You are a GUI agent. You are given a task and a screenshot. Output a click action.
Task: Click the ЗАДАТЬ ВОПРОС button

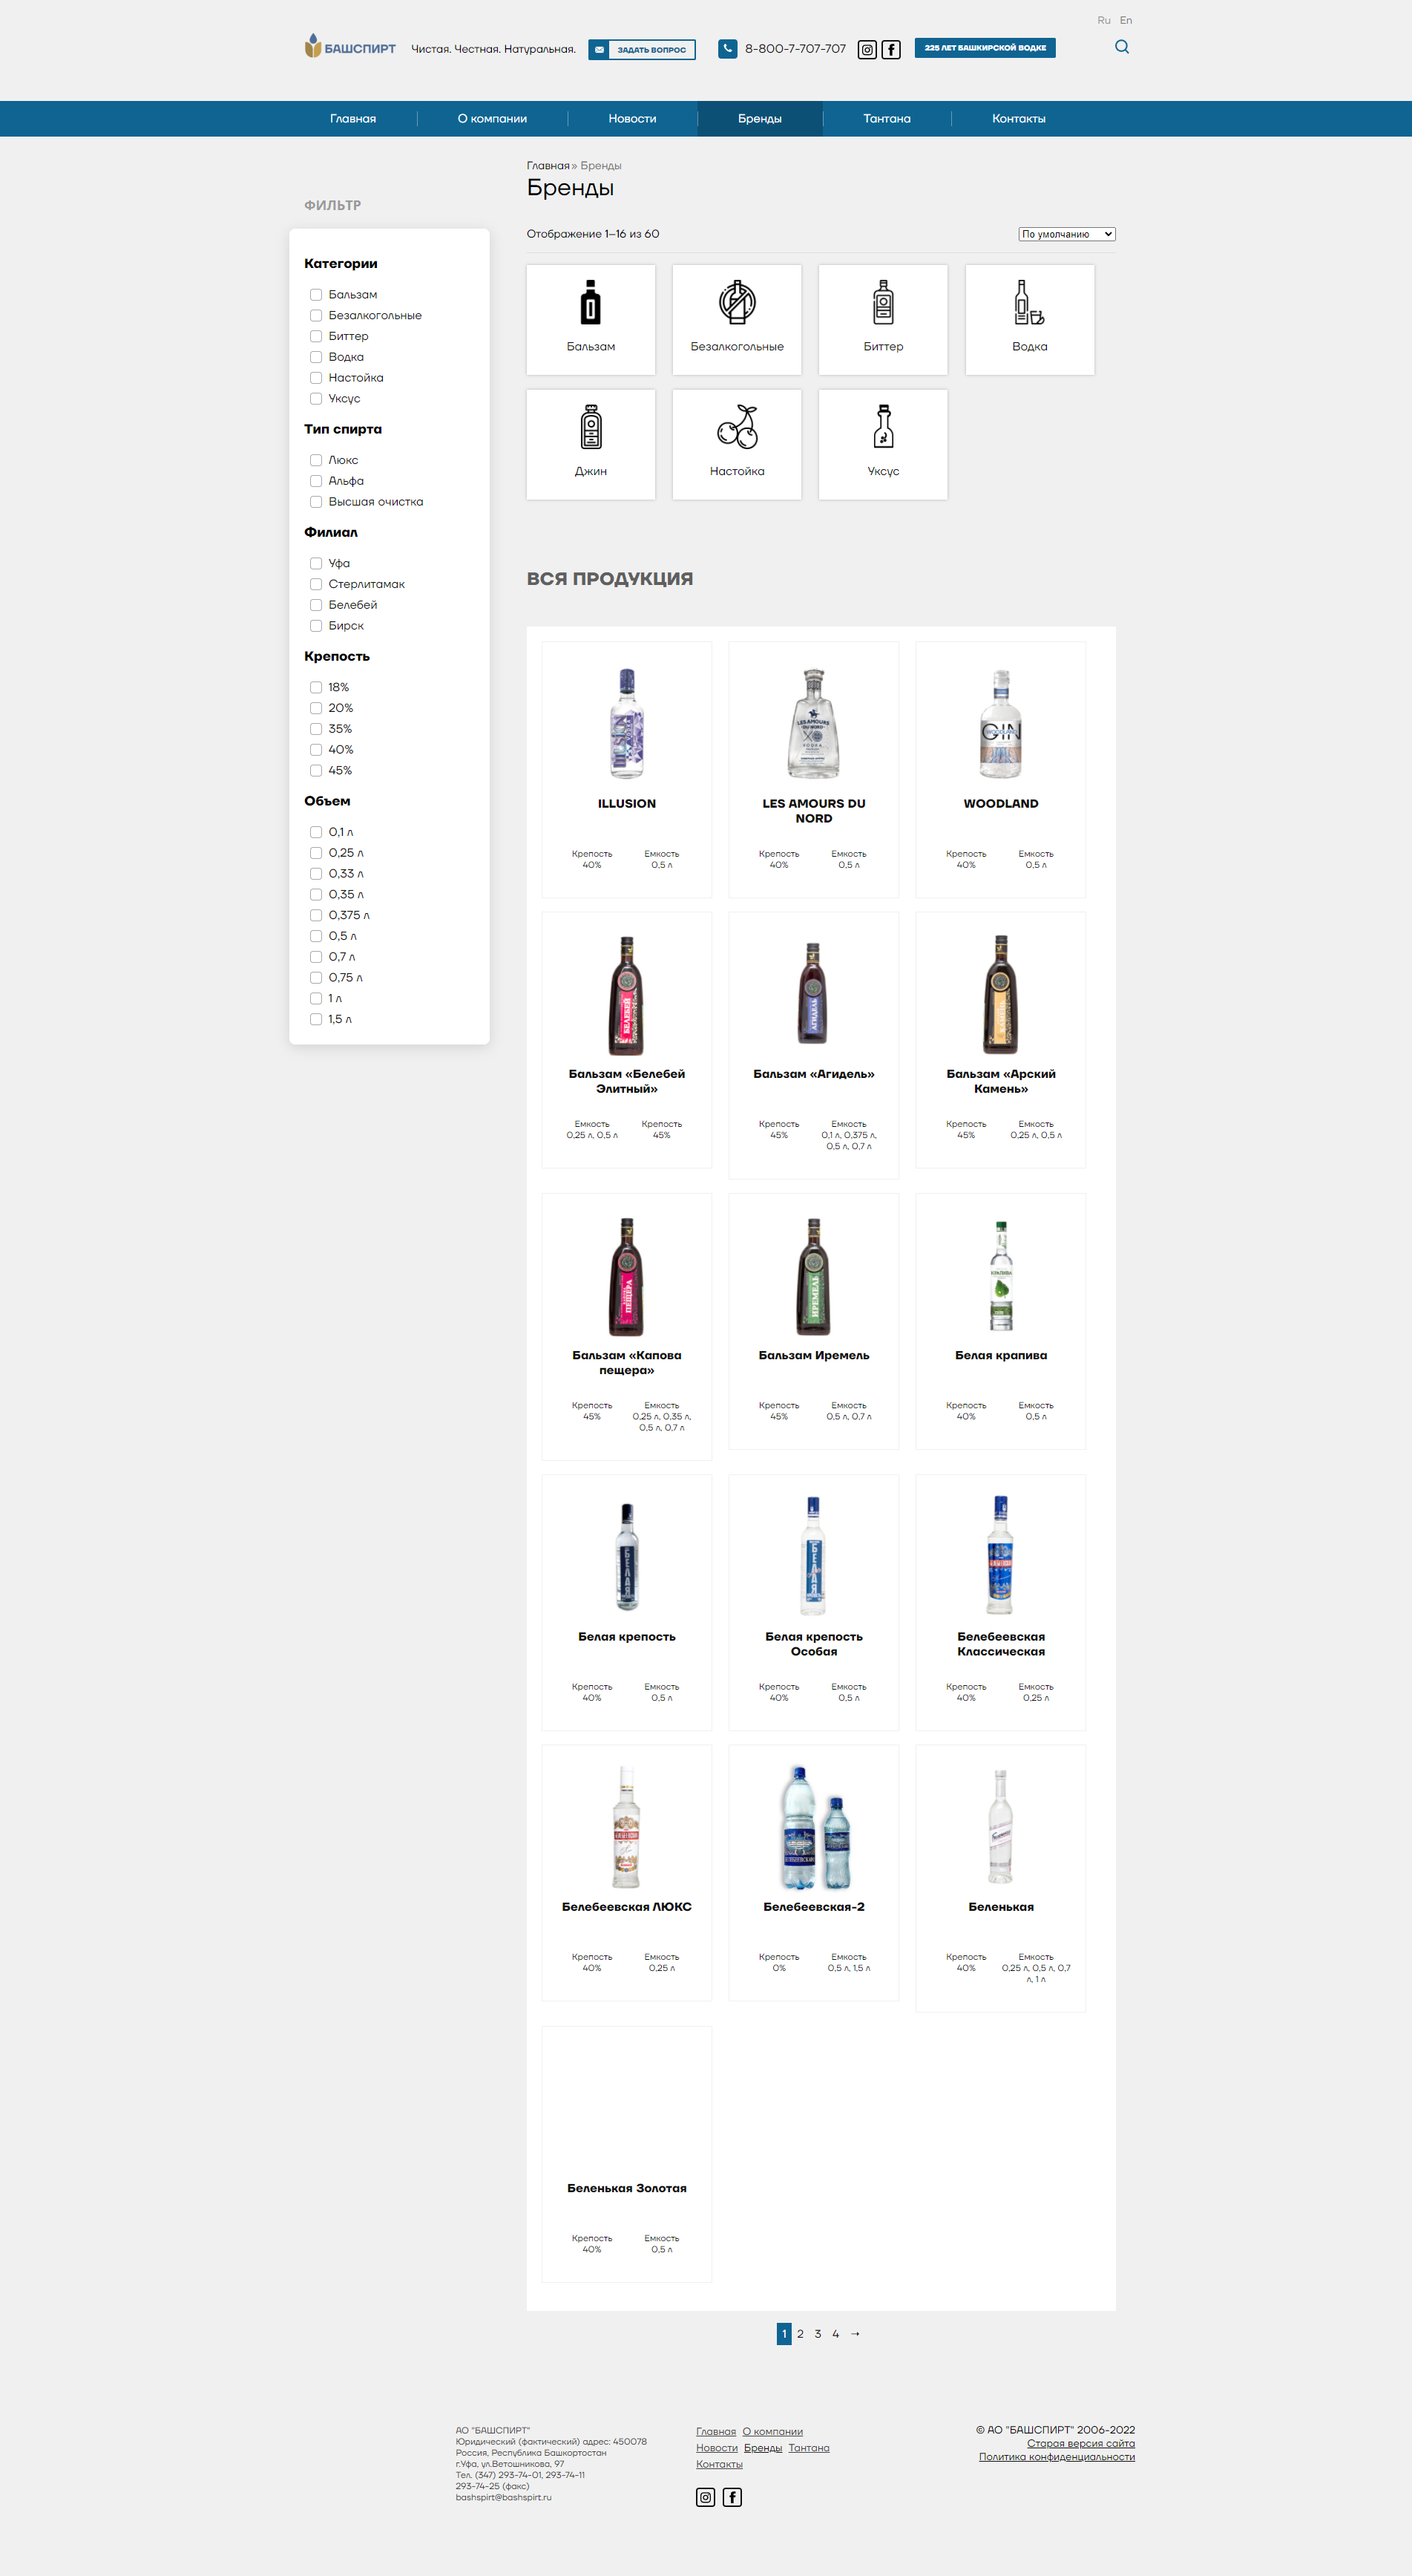pyautogui.click(x=642, y=49)
